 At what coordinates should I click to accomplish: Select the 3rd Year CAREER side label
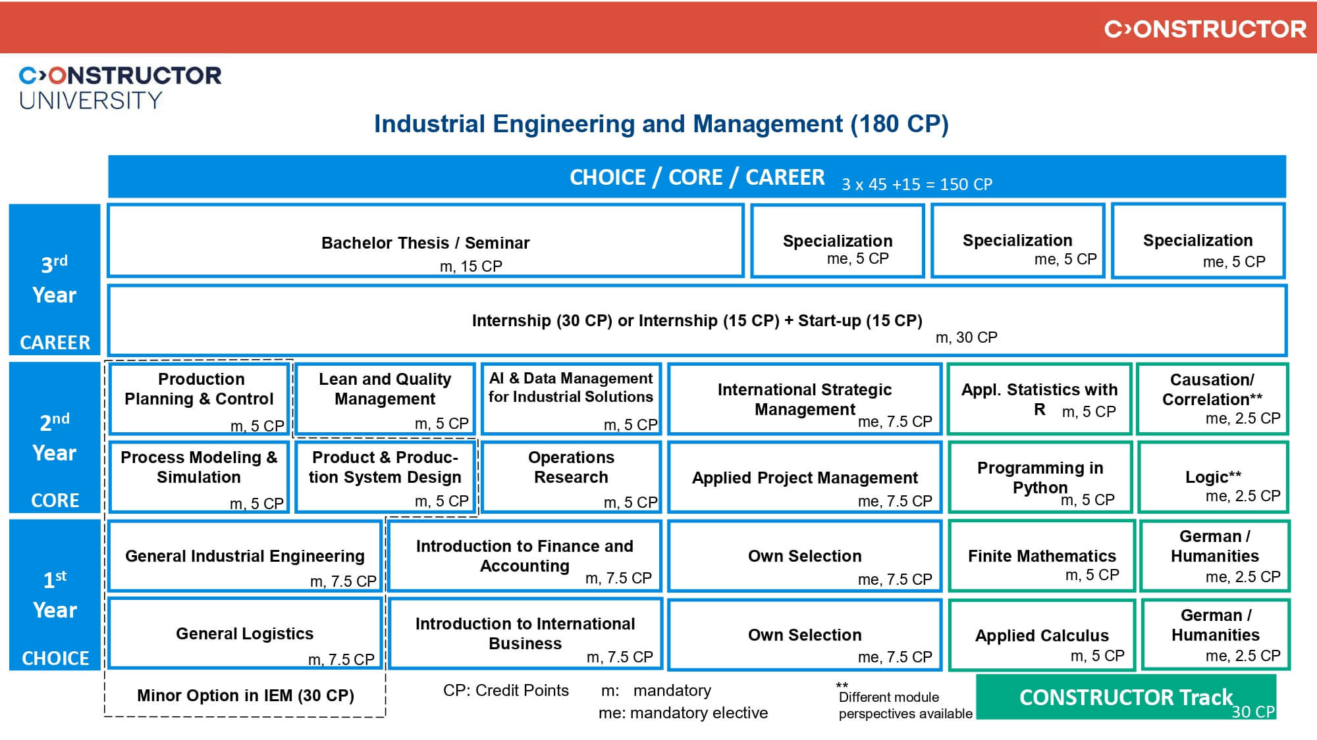(x=55, y=280)
